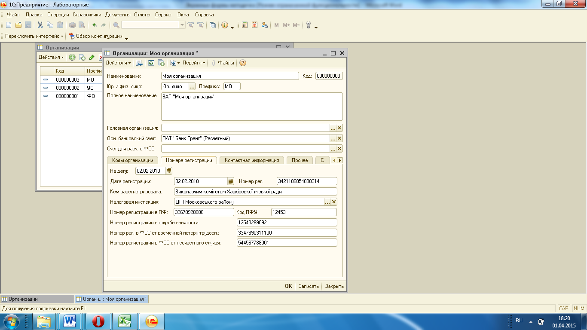The width and height of the screenshot is (587, 330).
Task: Create a new document with the toolbar icon
Action: pyautogui.click(x=9, y=25)
